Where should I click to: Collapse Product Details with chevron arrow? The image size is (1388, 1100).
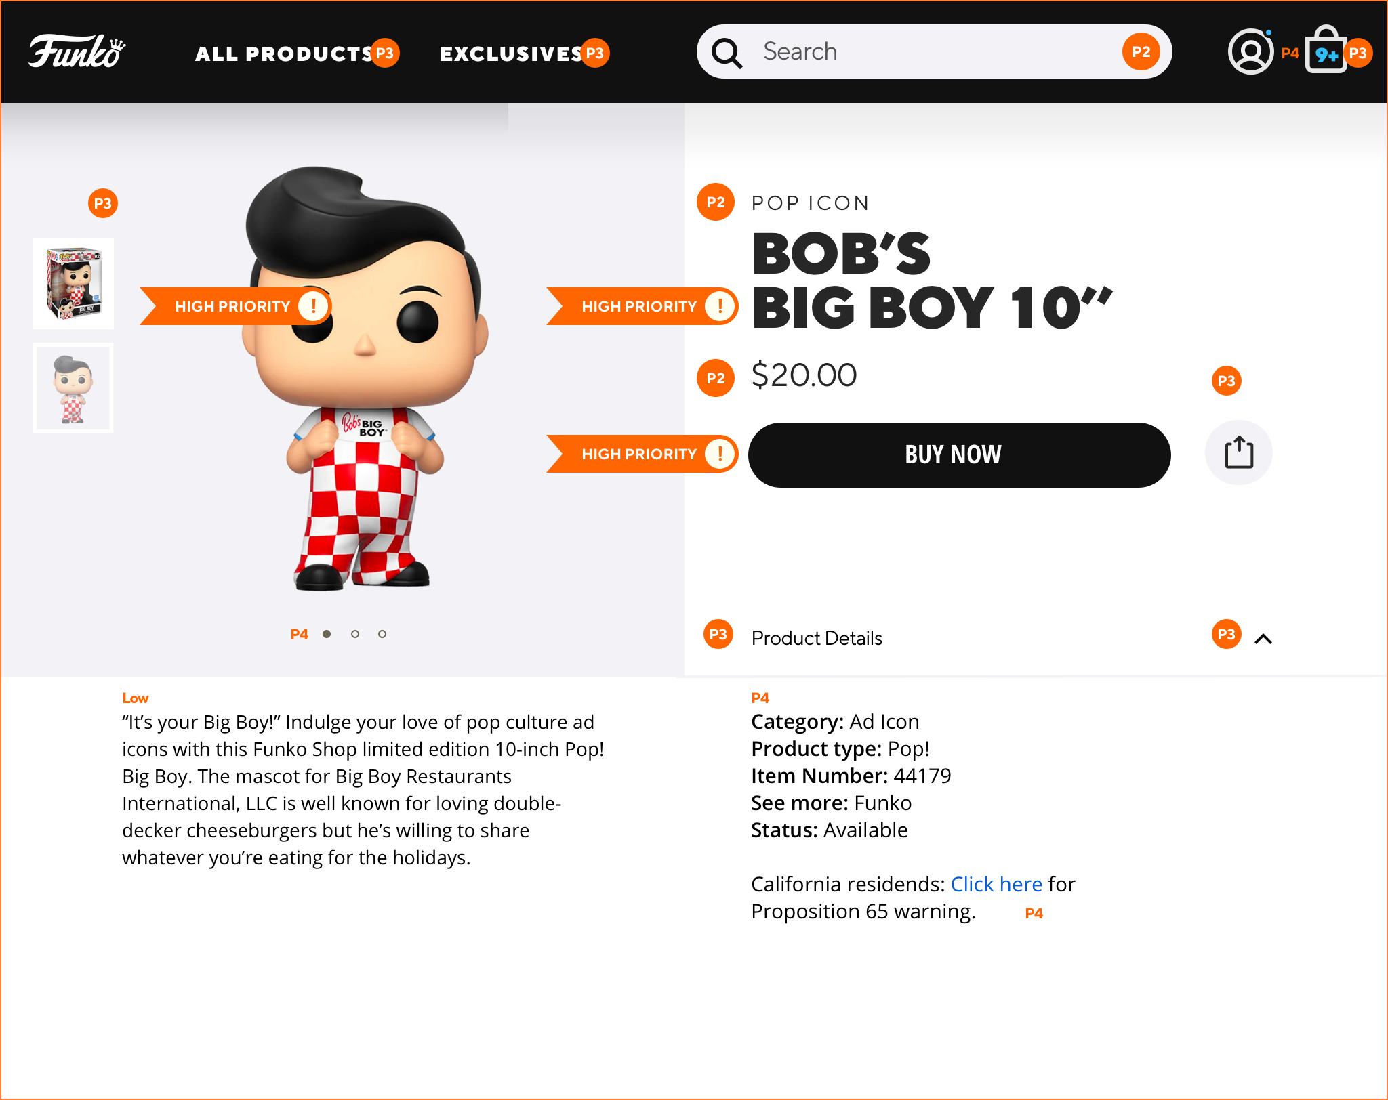1263,639
